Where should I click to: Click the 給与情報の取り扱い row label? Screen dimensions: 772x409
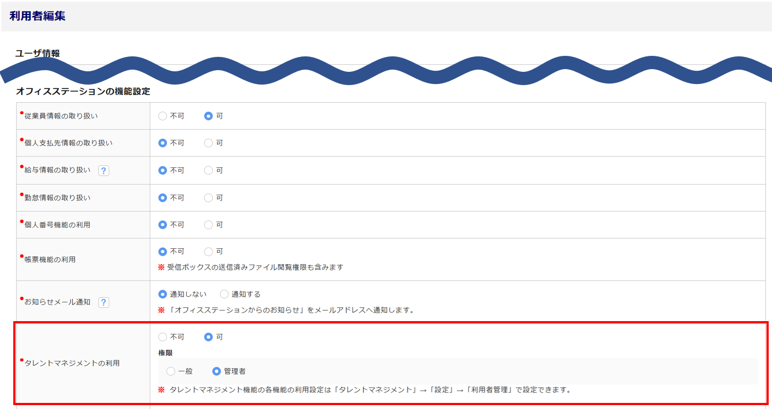(57, 170)
